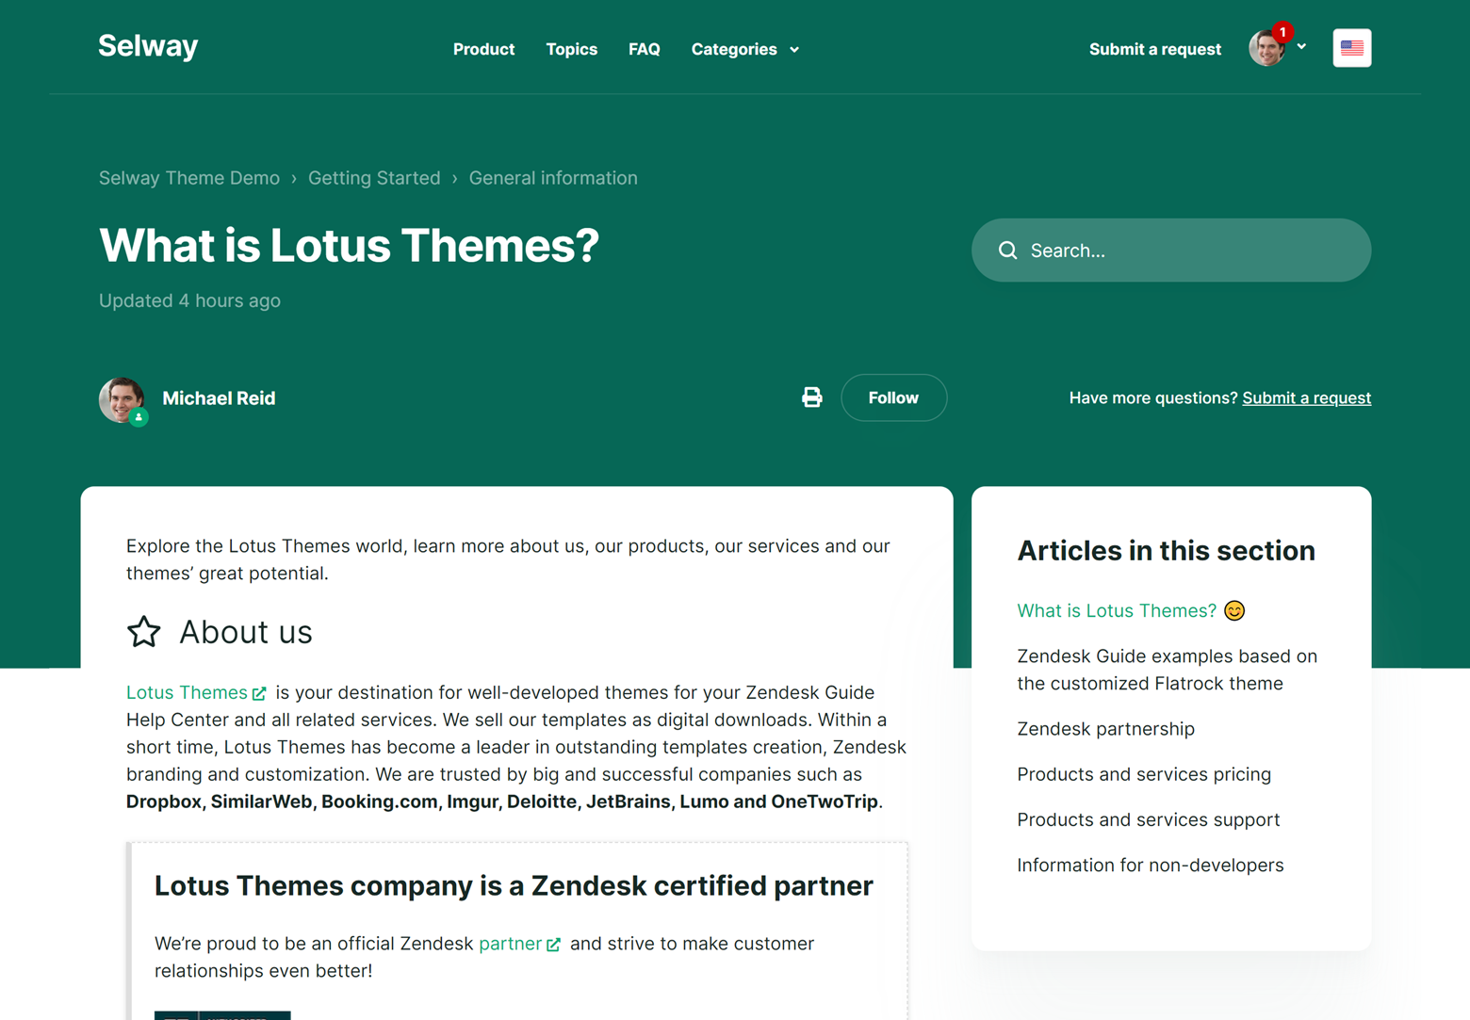Open Zendesk Guide examples Flatrock article
Screen dimensions: 1470x1020
[1167, 670]
